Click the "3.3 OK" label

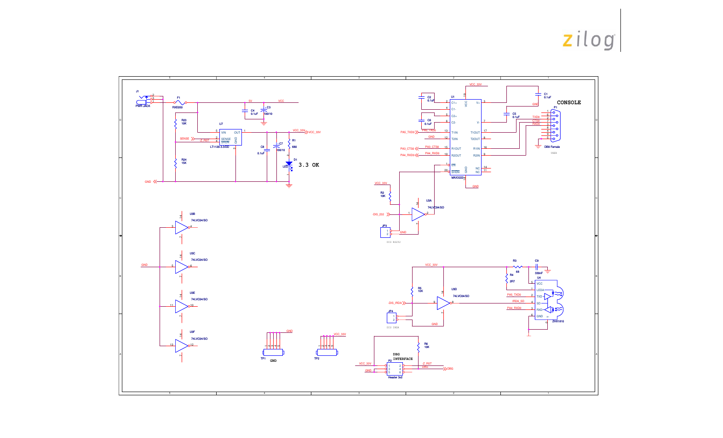[309, 165]
